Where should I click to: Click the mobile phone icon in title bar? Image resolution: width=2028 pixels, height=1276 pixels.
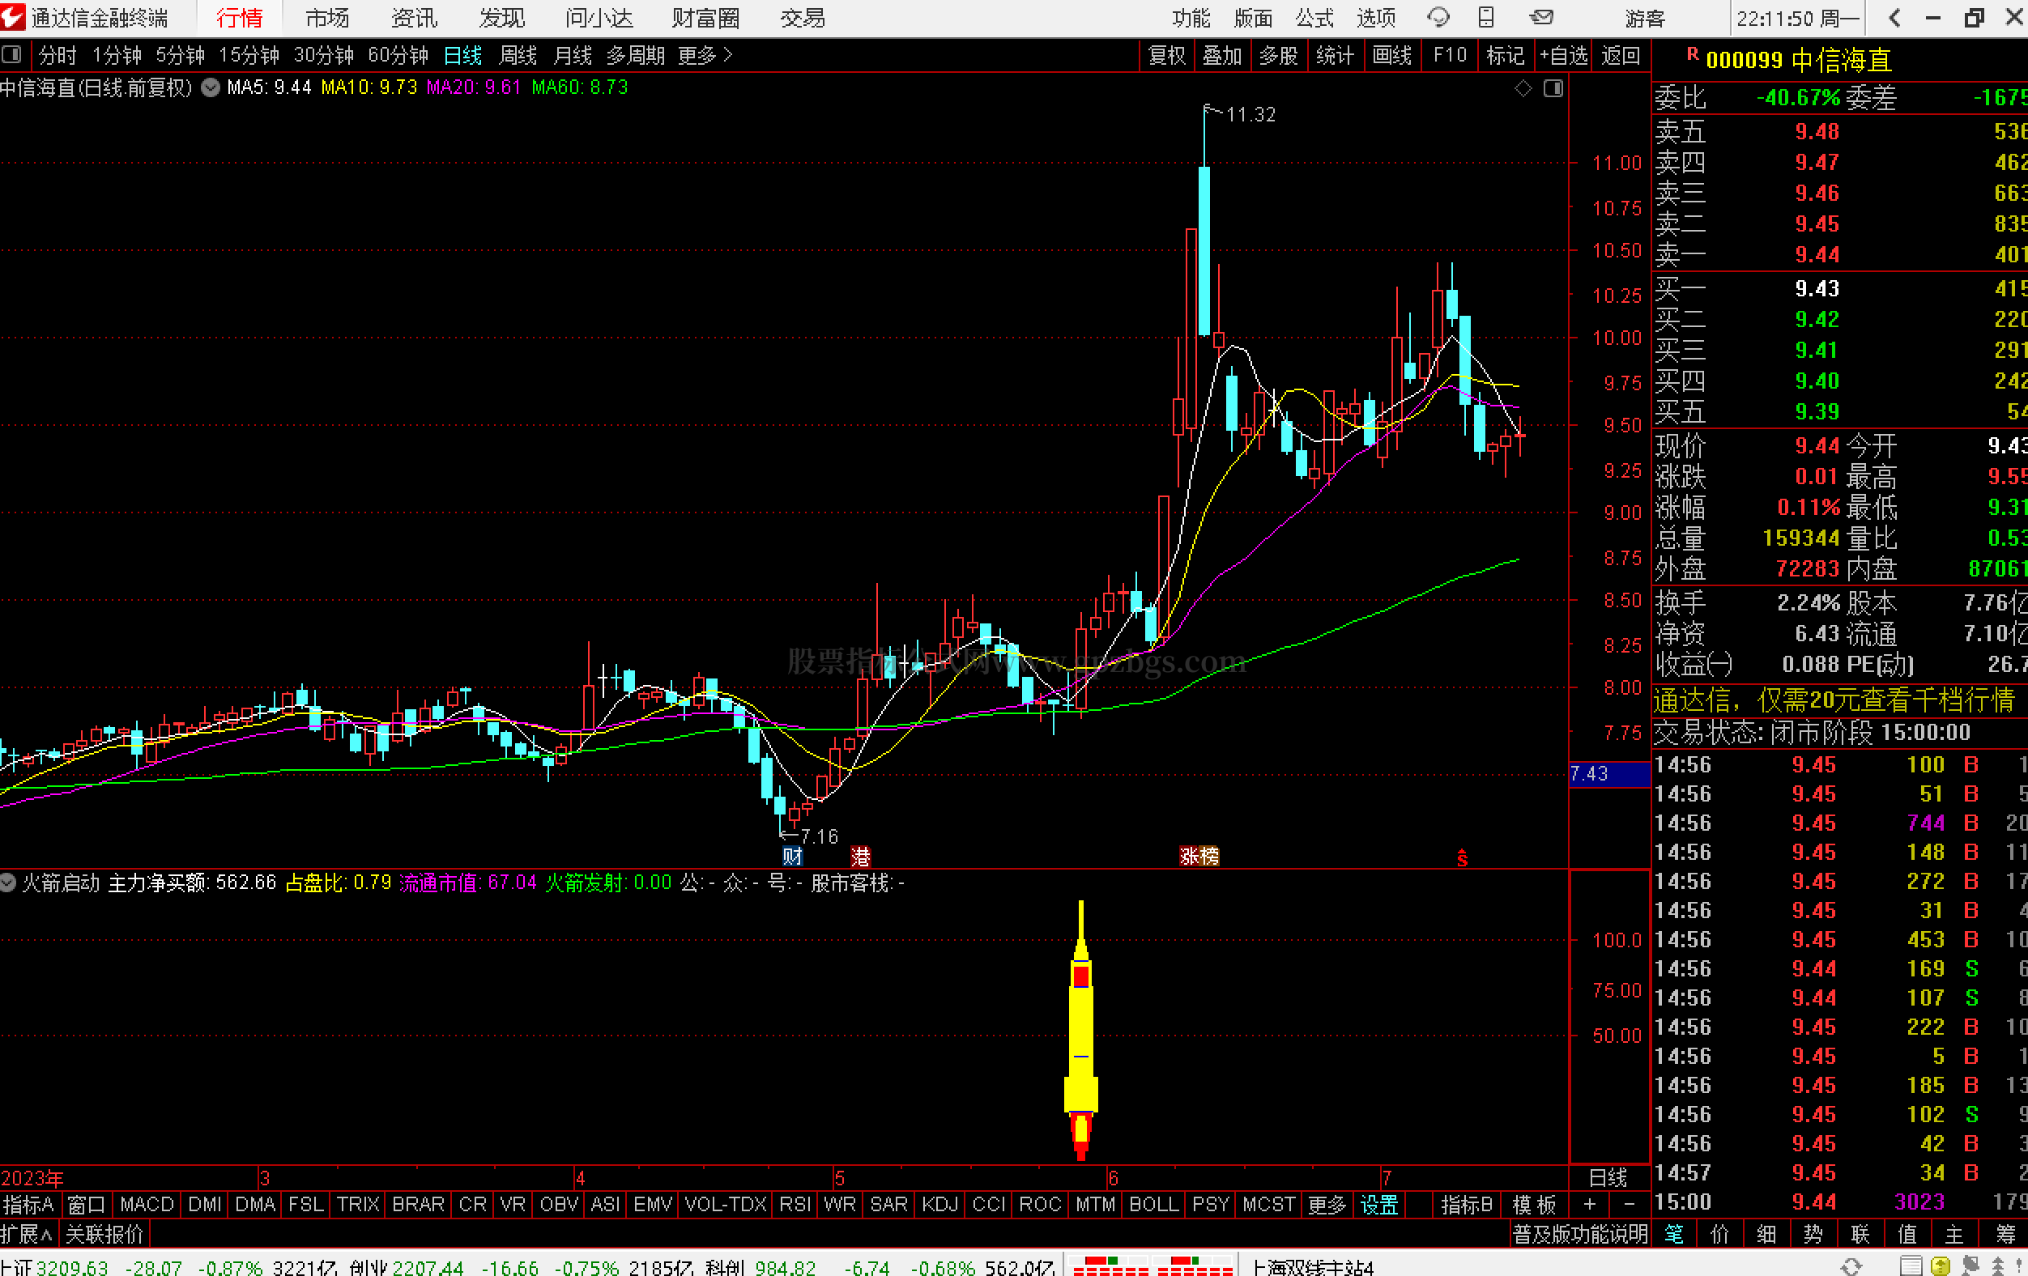tap(1486, 17)
